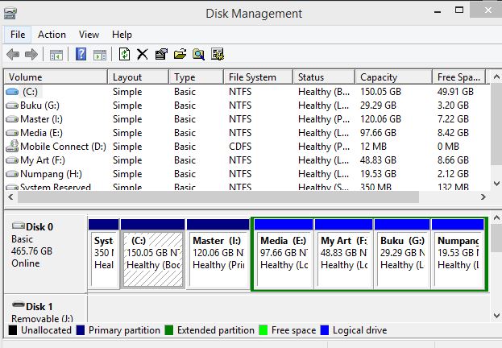Open the View menu
Screen dimensions: 502x348
(89, 35)
